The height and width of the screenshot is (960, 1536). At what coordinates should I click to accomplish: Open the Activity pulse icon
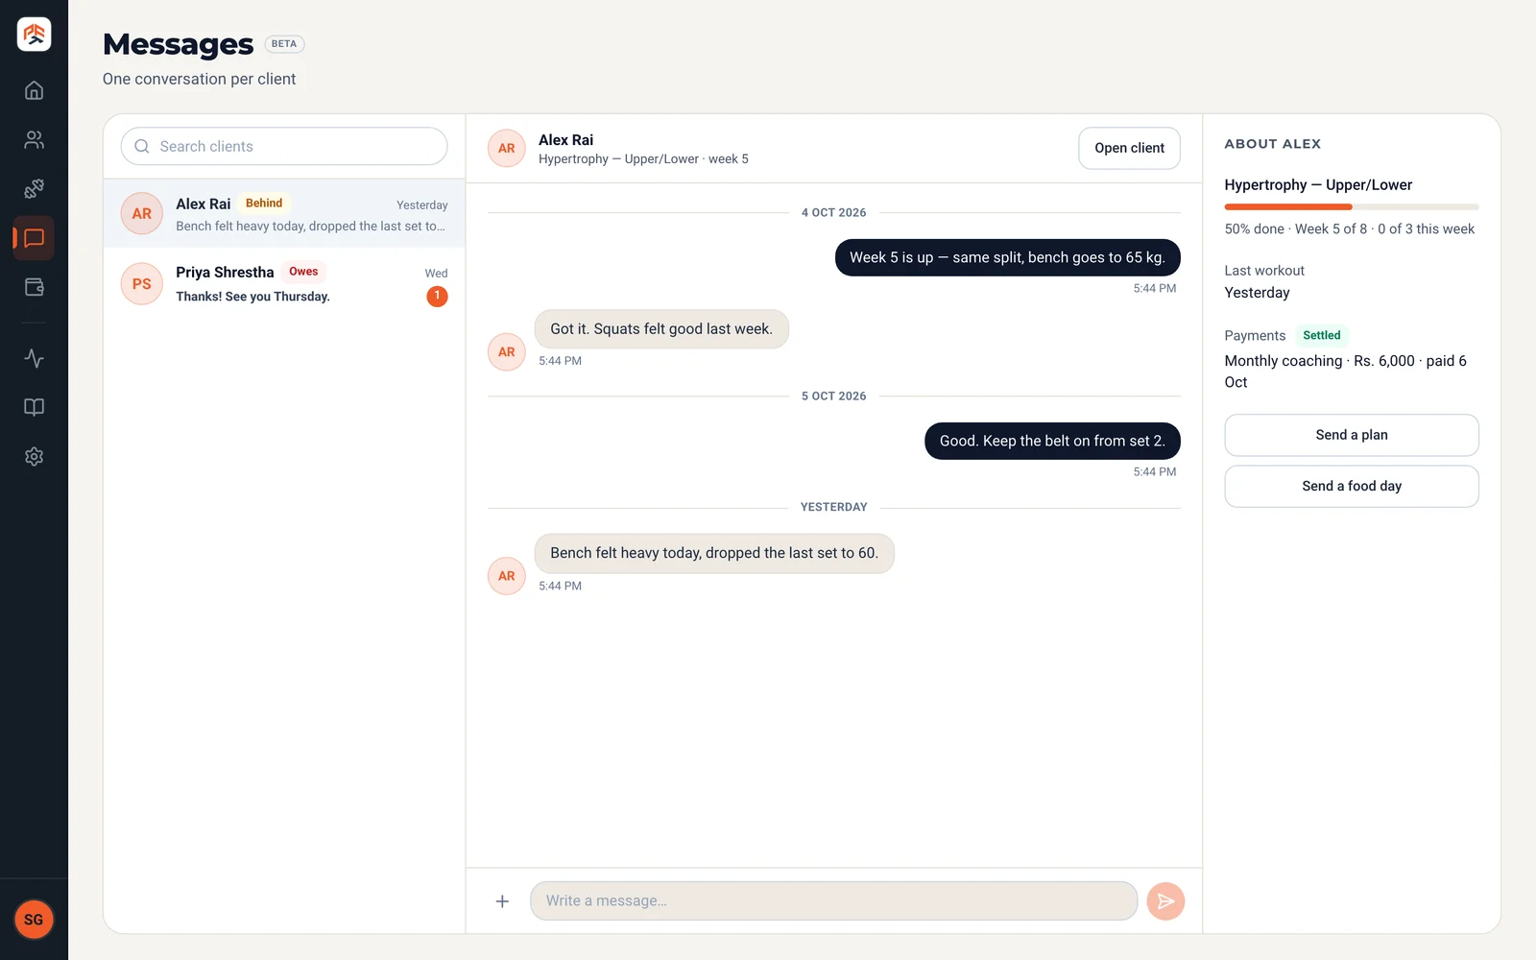[34, 358]
